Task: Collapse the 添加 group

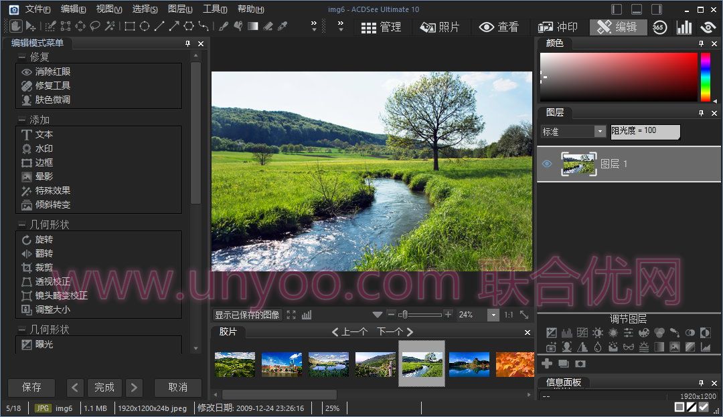Action: coord(21,120)
